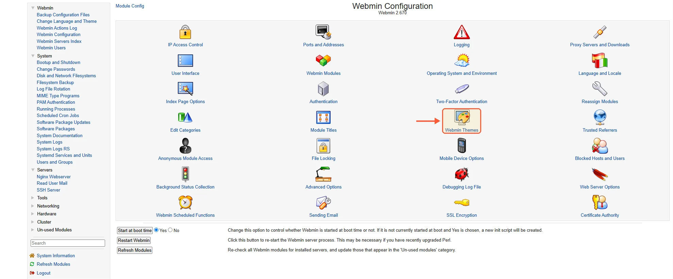Open the Two-Factor Authentication icon
Viewport: 673px width, 279px height.
461,89
